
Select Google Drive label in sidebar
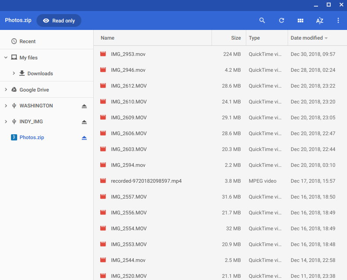pos(34,90)
